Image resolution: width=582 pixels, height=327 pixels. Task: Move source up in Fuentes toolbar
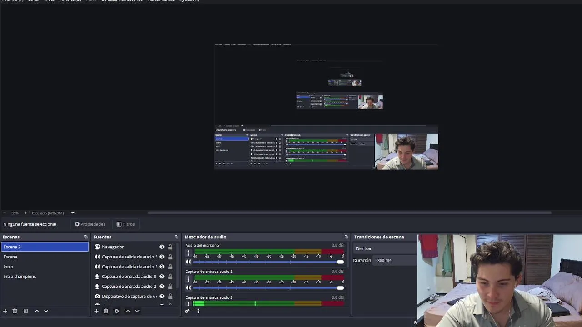tap(128, 311)
